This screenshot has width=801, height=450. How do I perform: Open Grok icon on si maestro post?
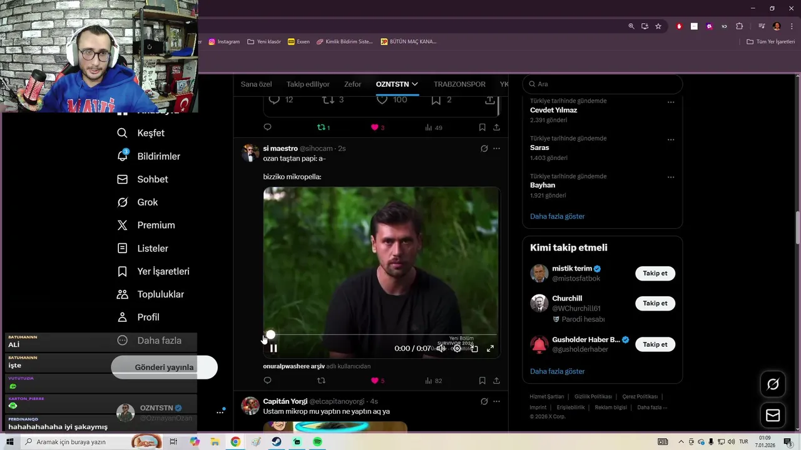[x=484, y=149]
